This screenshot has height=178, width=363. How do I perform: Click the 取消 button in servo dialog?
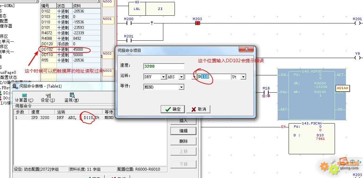pos(198,109)
